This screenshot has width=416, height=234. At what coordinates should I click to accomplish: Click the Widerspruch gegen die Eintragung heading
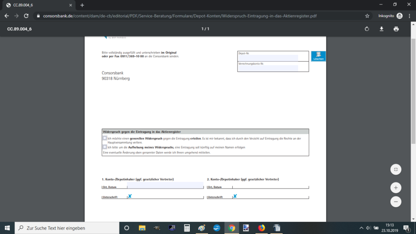142,132
